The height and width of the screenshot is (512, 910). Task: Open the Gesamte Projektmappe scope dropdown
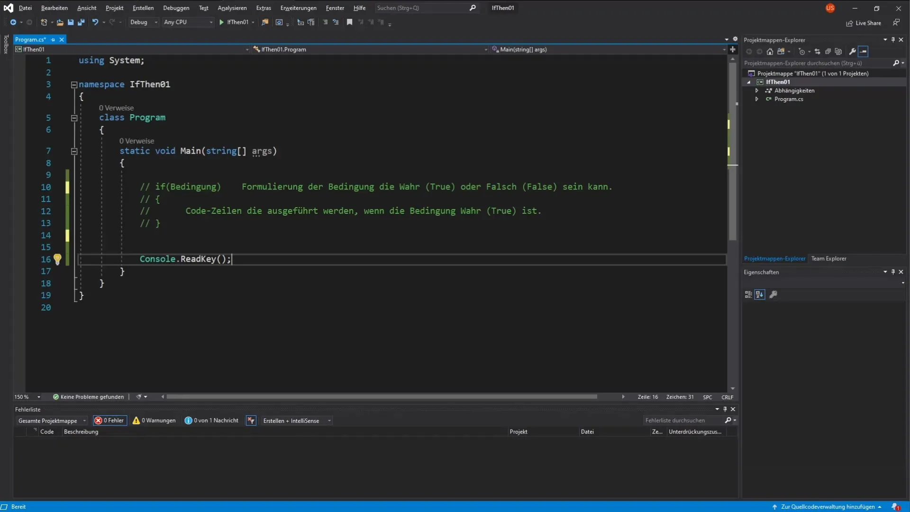(x=52, y=421)
